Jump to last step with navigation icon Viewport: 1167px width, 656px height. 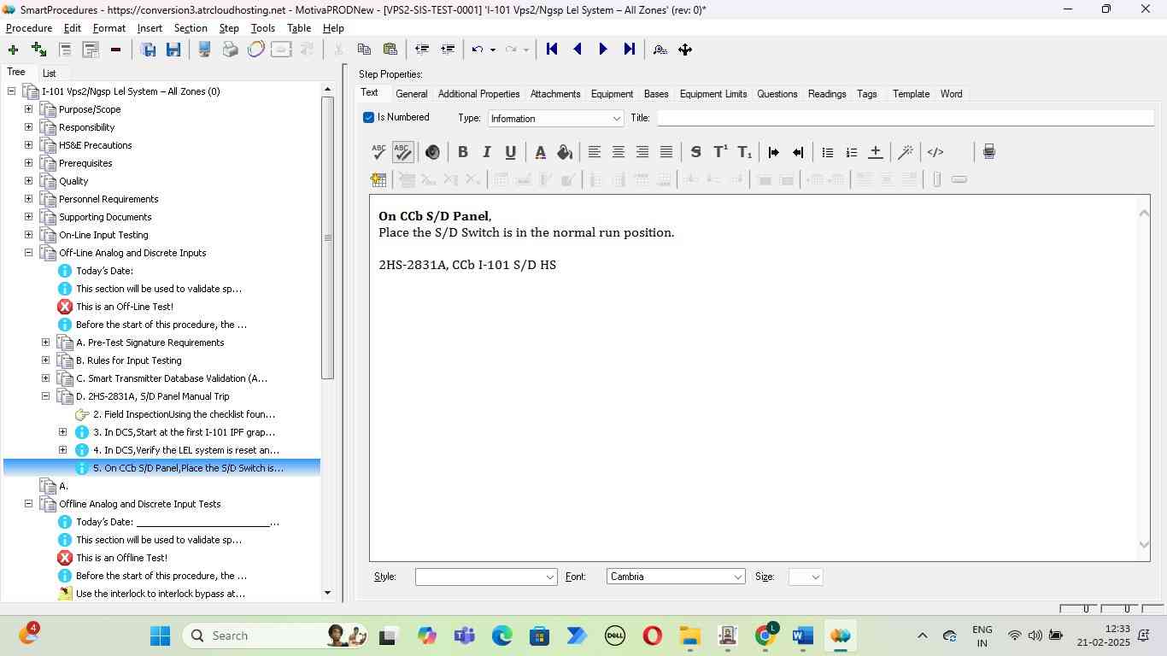point(629,50)
